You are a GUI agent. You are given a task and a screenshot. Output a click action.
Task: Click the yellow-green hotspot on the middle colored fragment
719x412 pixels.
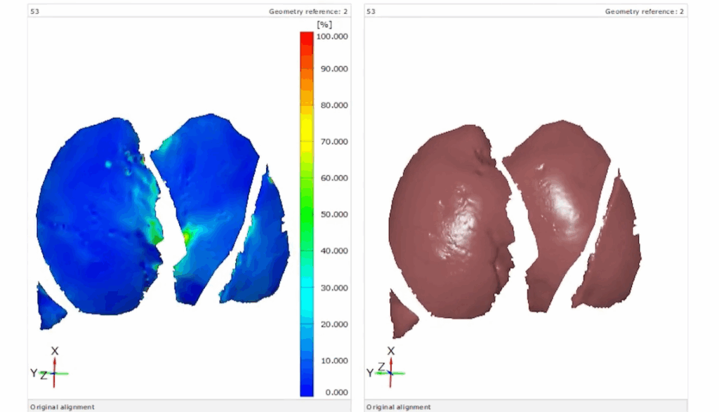click(186, 237)
